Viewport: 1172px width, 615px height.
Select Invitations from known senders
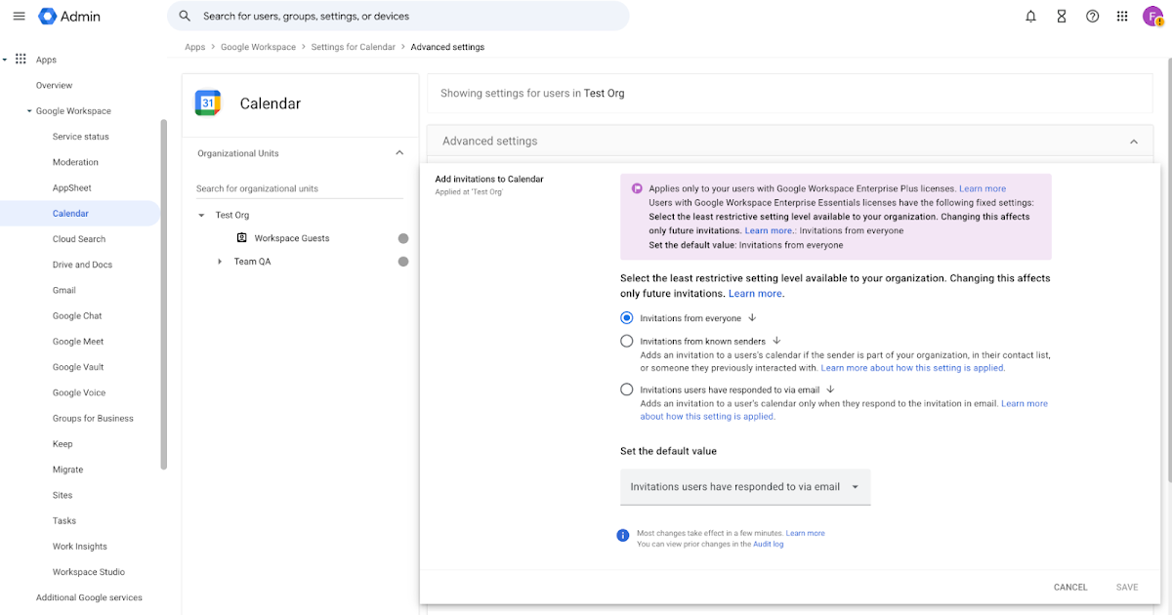(x=627, y=341)
